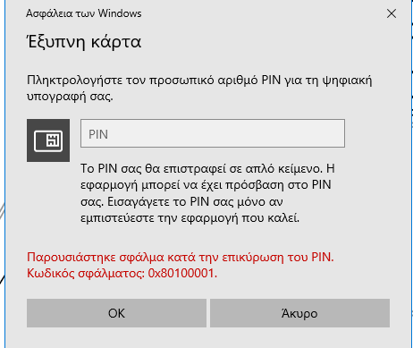Focus the PIN input field
Image resolution: width=413 pixels, height=348 pixels.
213,133
